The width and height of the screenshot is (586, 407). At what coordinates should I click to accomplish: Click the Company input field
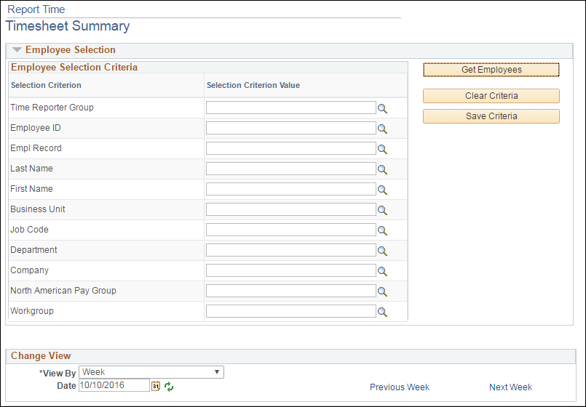[290, 270]
